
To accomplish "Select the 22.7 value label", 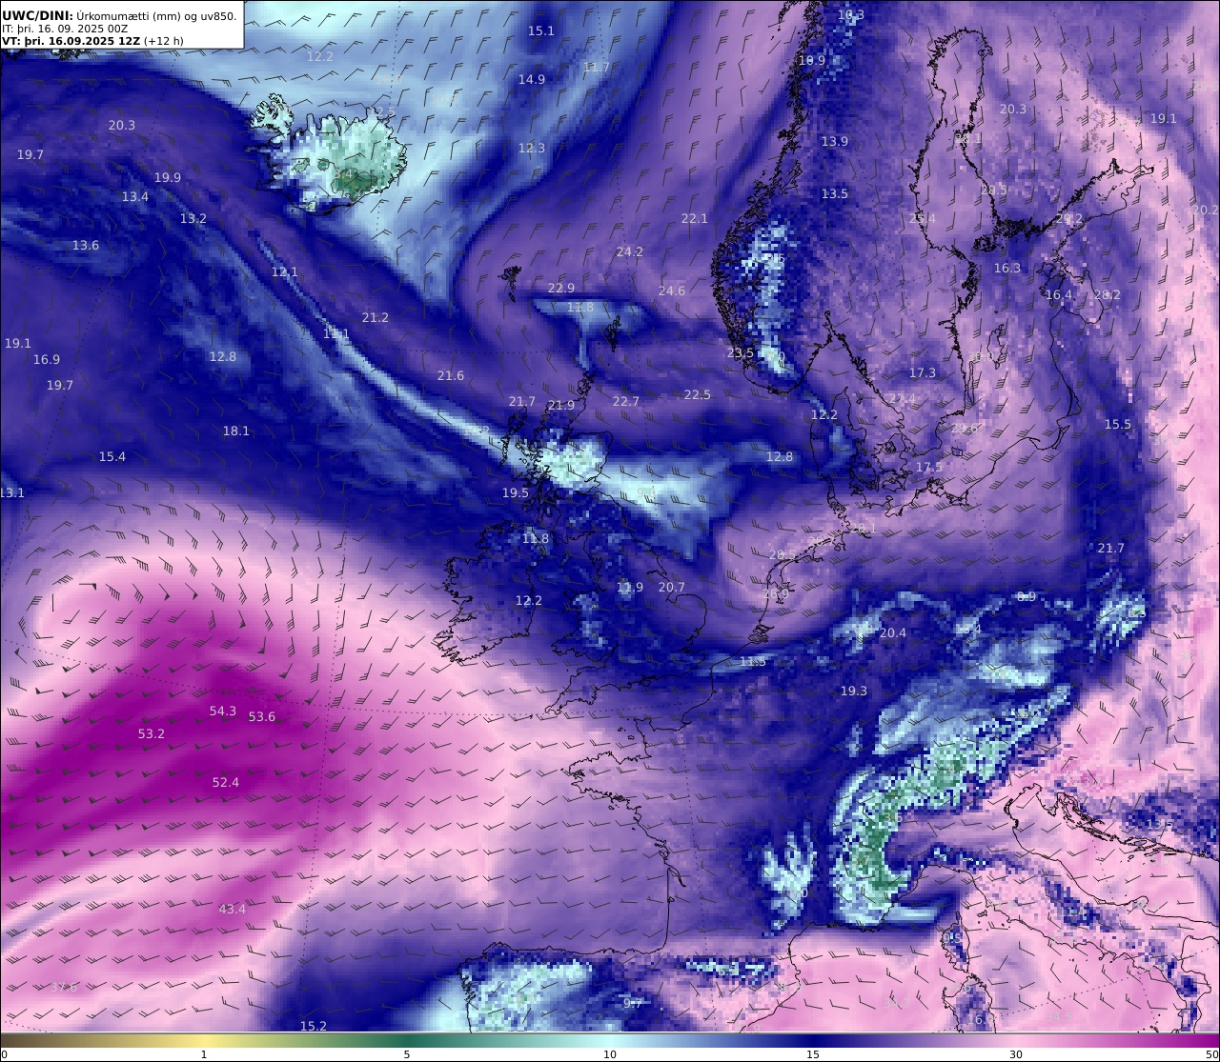I will [x=626, y=402].
